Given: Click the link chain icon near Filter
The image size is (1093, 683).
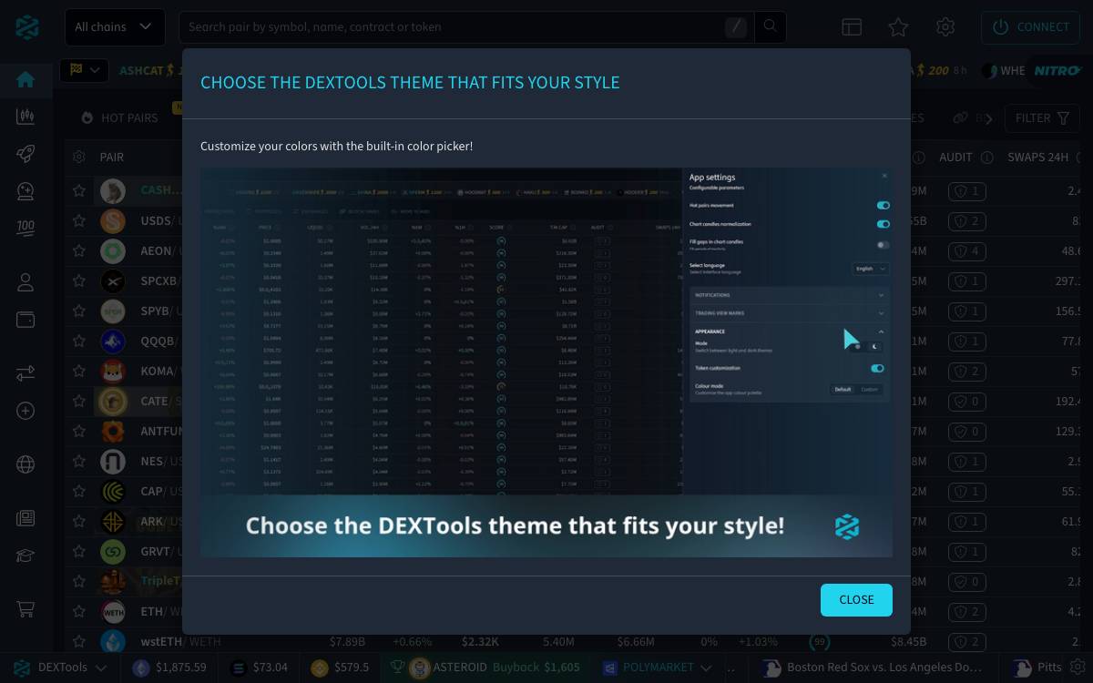Looking at the screenshot, I should pos(960,118).
